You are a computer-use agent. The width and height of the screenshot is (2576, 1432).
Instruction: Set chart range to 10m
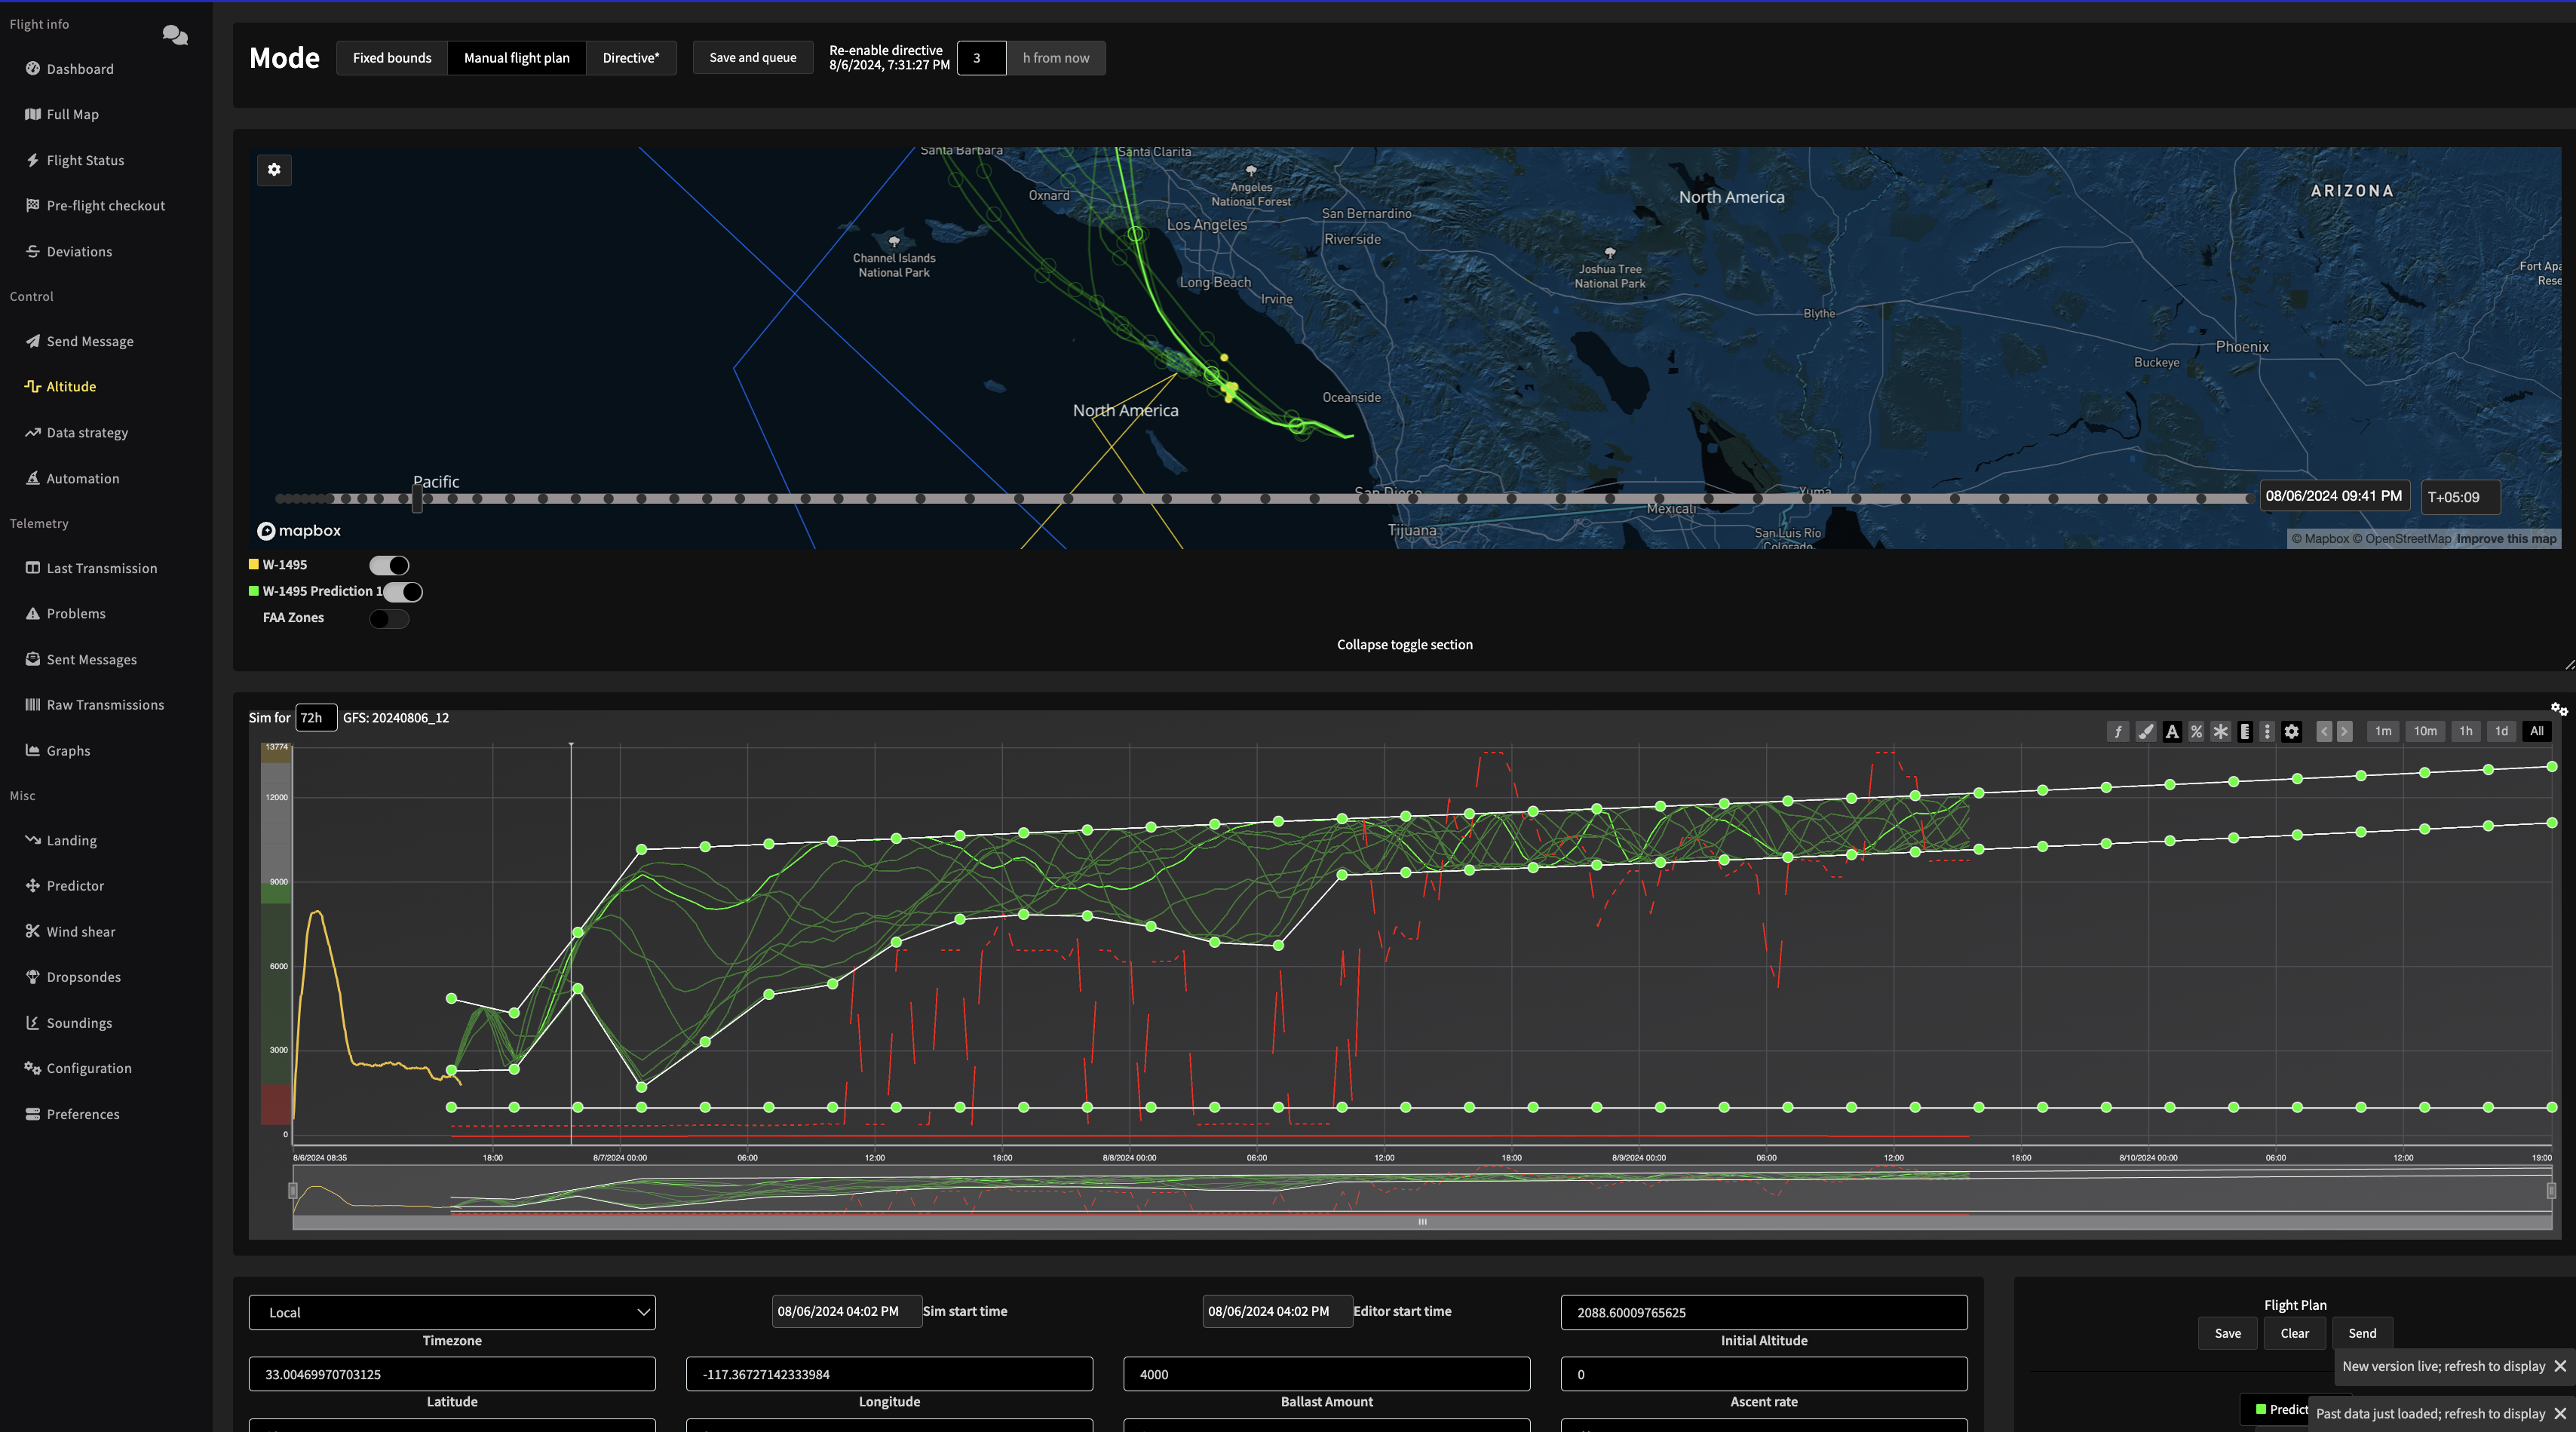tap(2425, 731)
